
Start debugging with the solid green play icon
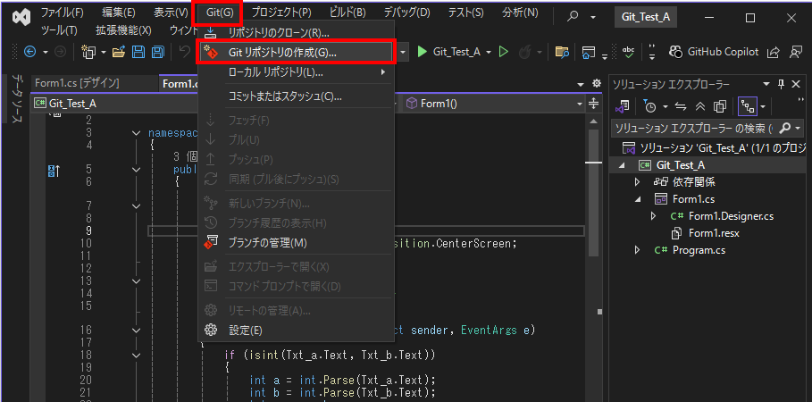pos(422,52)
